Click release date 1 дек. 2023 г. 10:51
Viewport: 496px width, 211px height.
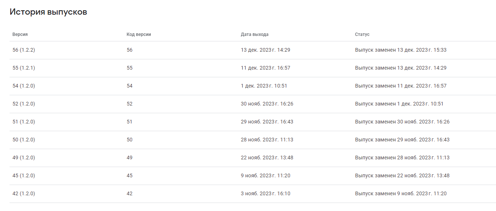pos(264,86)
